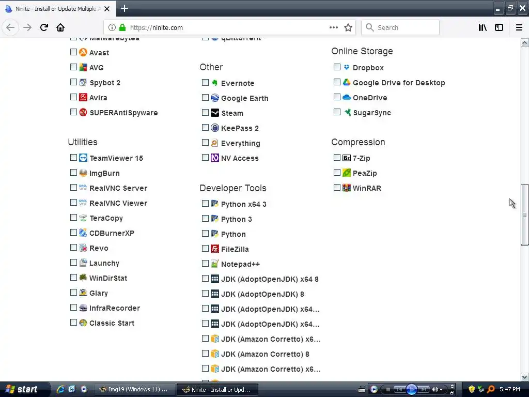Open a new tab with plus button

124,8
